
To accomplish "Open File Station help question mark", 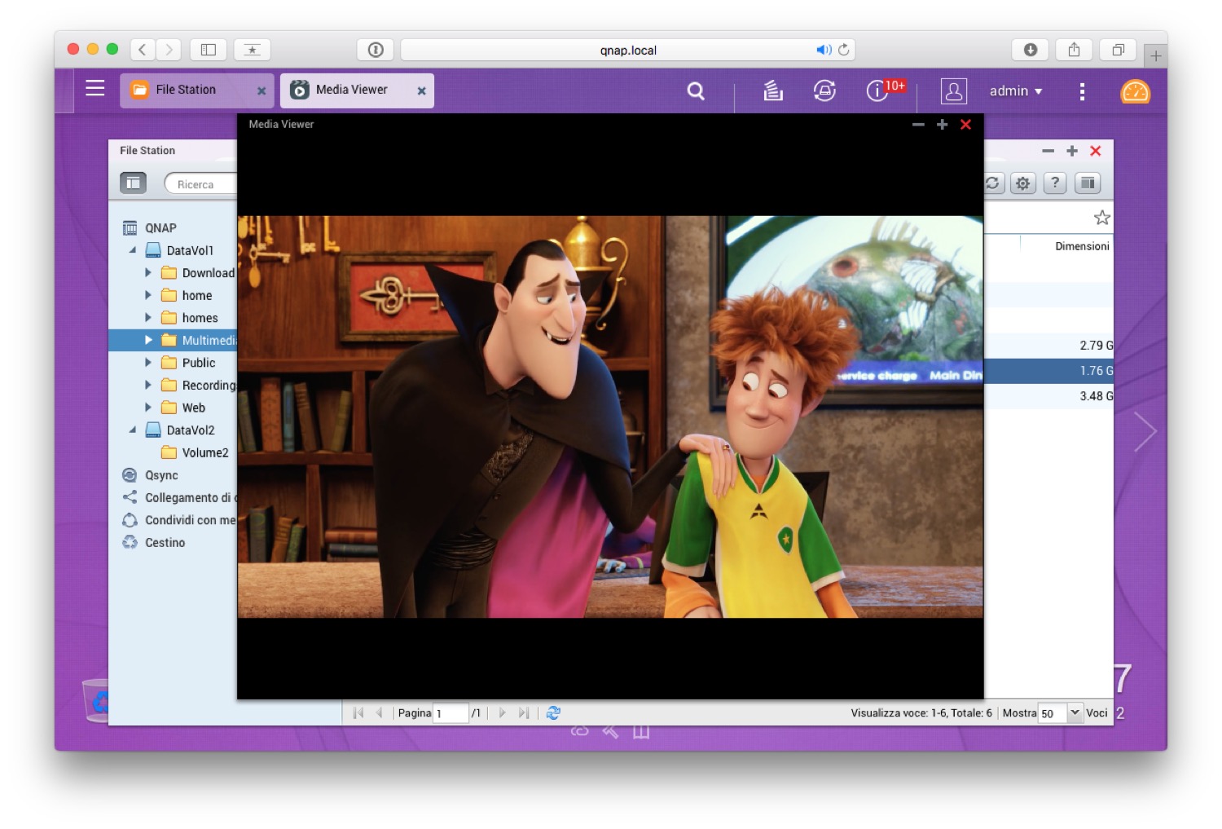I will (x=1055, y=183).
